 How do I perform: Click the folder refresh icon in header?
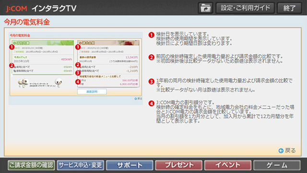[205, 8]
